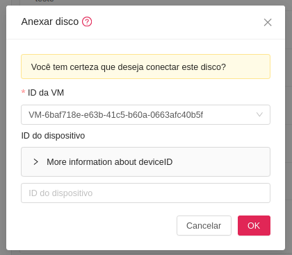Click the More information about deviceID header text
Screen dimensions: 292x255
pos(110,162)
